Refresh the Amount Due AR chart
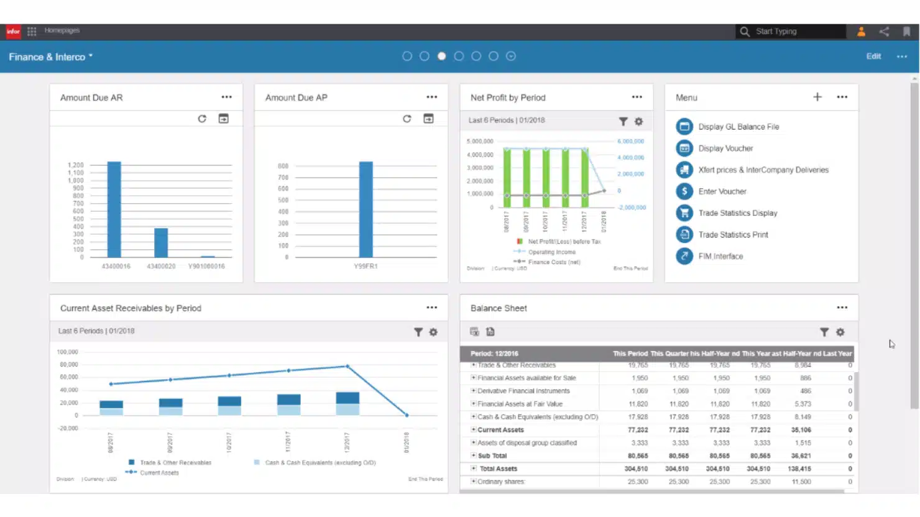This screenshot has height=517, width=920. tap(202, 118)
